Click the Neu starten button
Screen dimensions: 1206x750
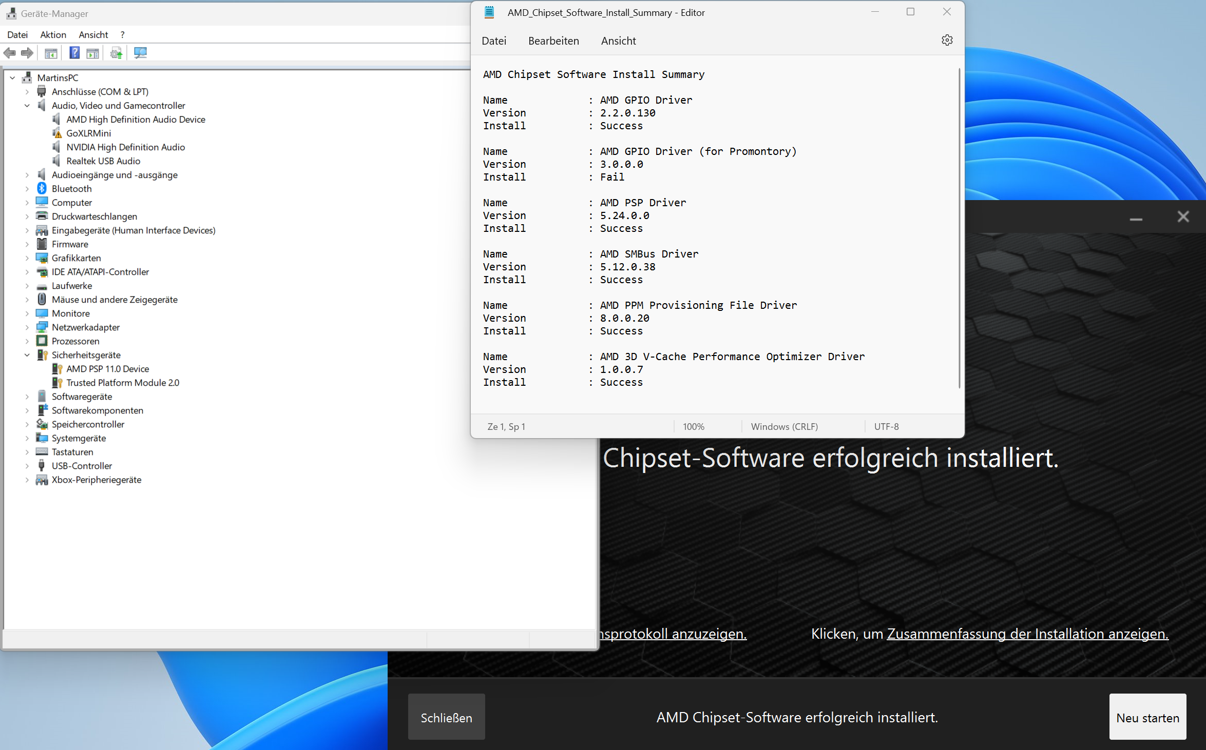1147,717
